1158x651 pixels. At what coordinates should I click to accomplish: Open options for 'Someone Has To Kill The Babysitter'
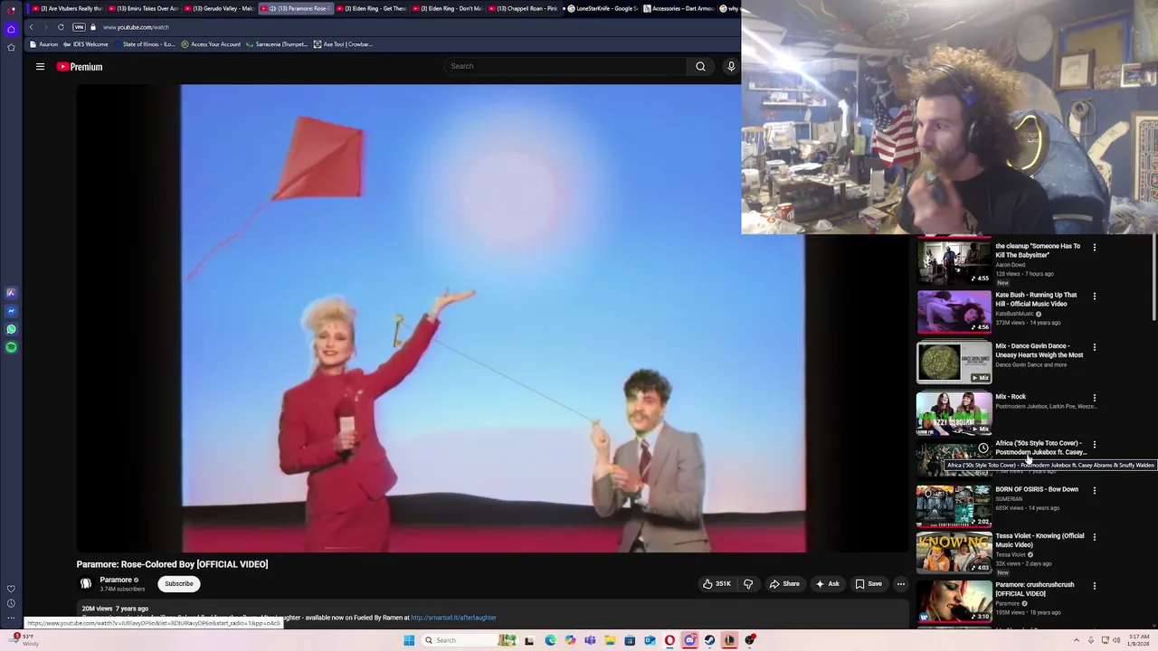tap(1095, 247)
